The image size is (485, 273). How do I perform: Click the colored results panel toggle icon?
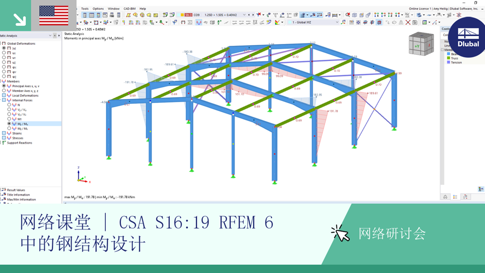(98, 15)
